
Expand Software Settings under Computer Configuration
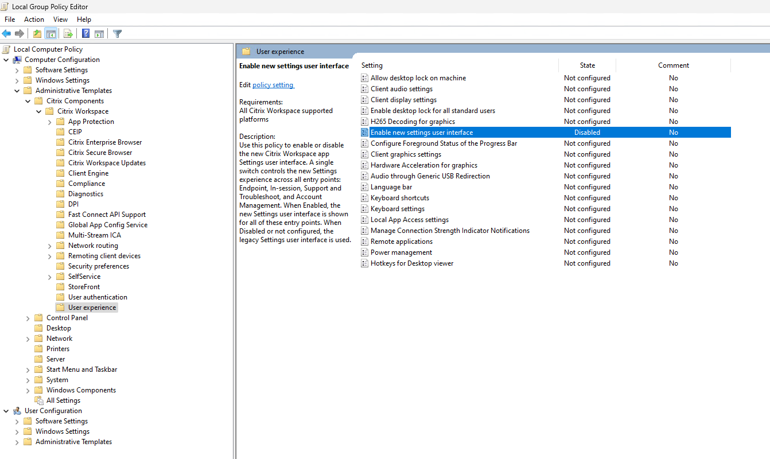(17, 70)
